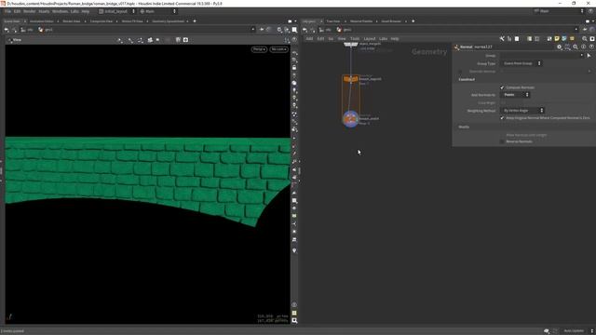
Task: Select the orange node in the network
Action: click(x=350, y=79)
